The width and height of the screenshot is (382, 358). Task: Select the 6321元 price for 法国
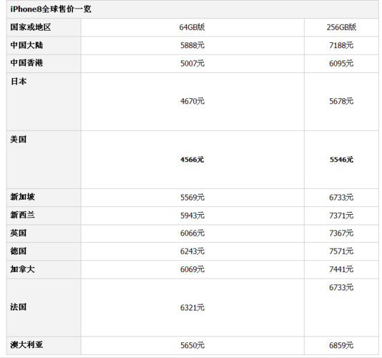pyautogui.click(x=192, y=308)
